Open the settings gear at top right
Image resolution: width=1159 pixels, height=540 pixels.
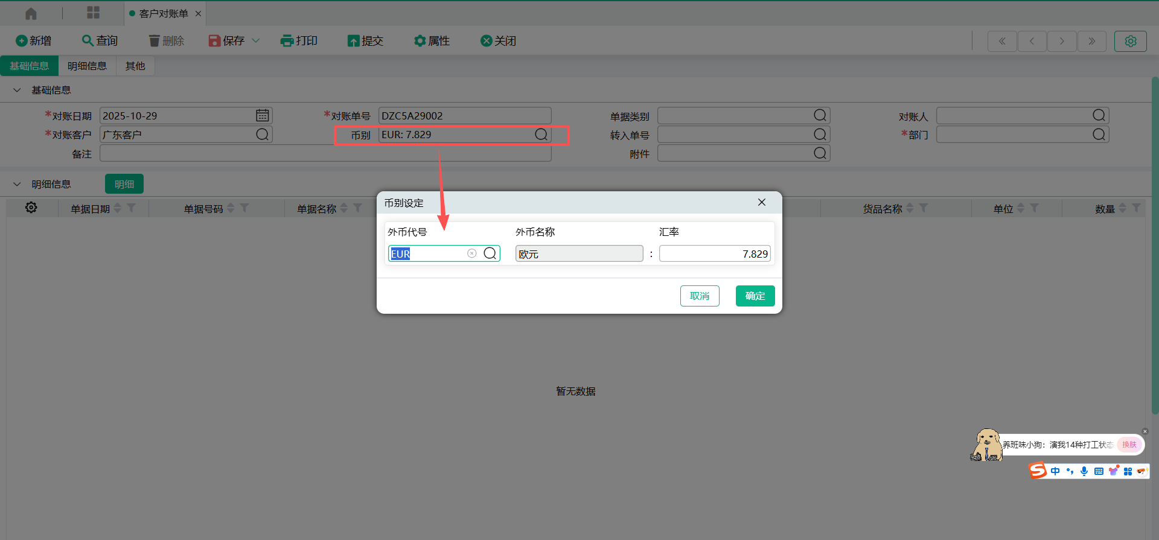tap(1130, 41)
